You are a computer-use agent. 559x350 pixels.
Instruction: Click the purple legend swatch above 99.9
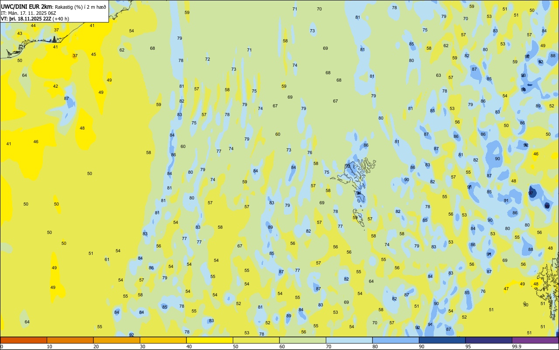535,340
